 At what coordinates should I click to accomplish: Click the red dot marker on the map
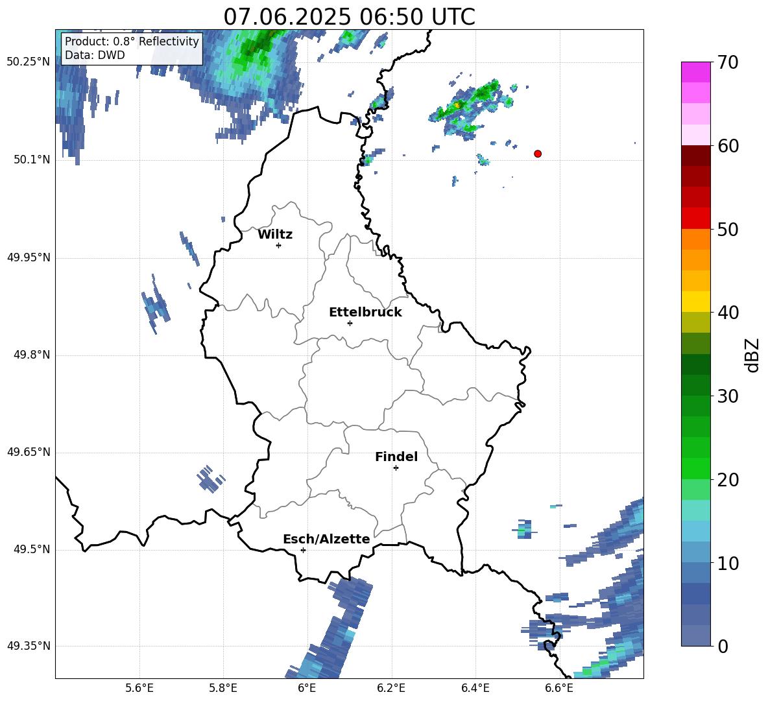point(538,154)
